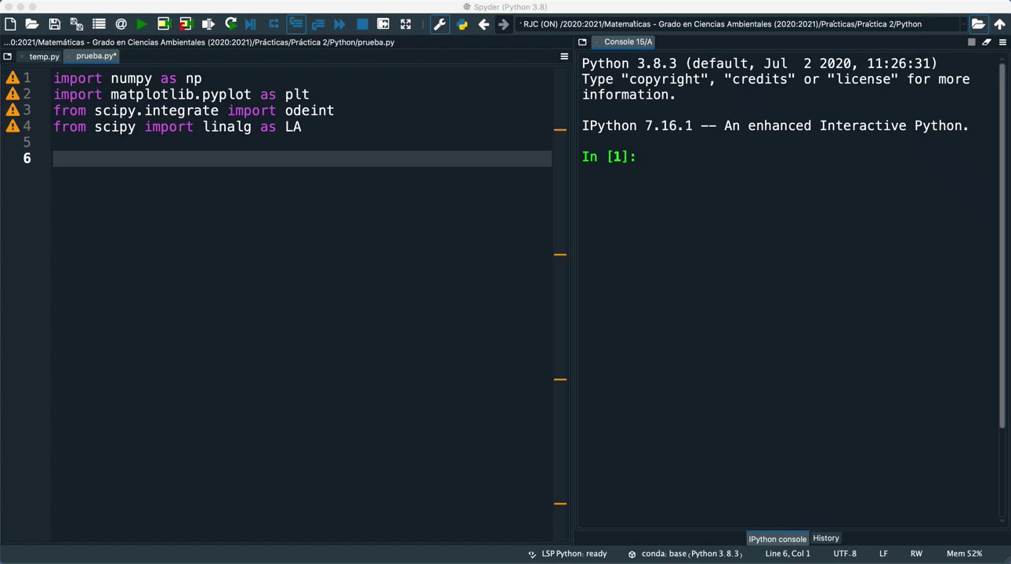Run the file with the green play button
This screenshot has width=1011, height=564.
pyautogui.click(x=142, y=24)
